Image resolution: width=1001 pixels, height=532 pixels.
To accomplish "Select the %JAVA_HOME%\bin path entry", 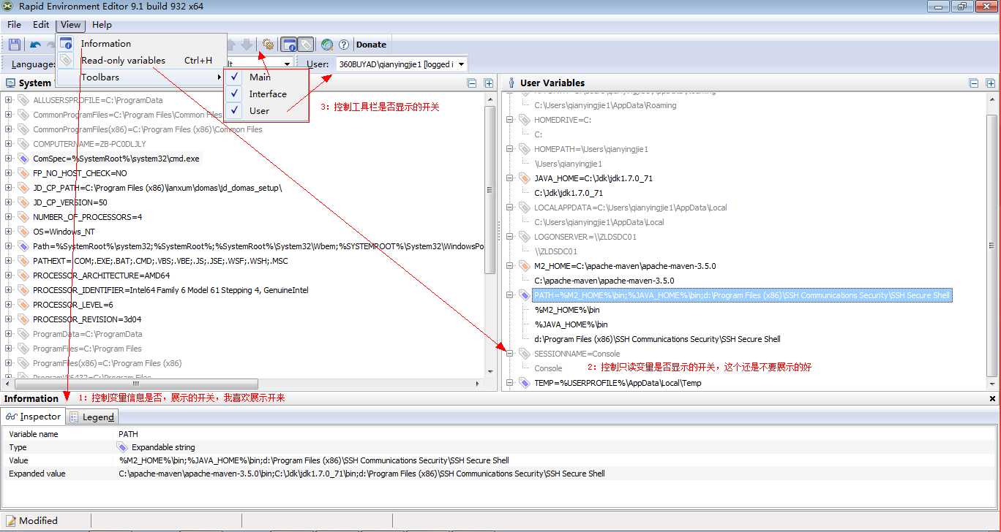I will click(571, 324).
